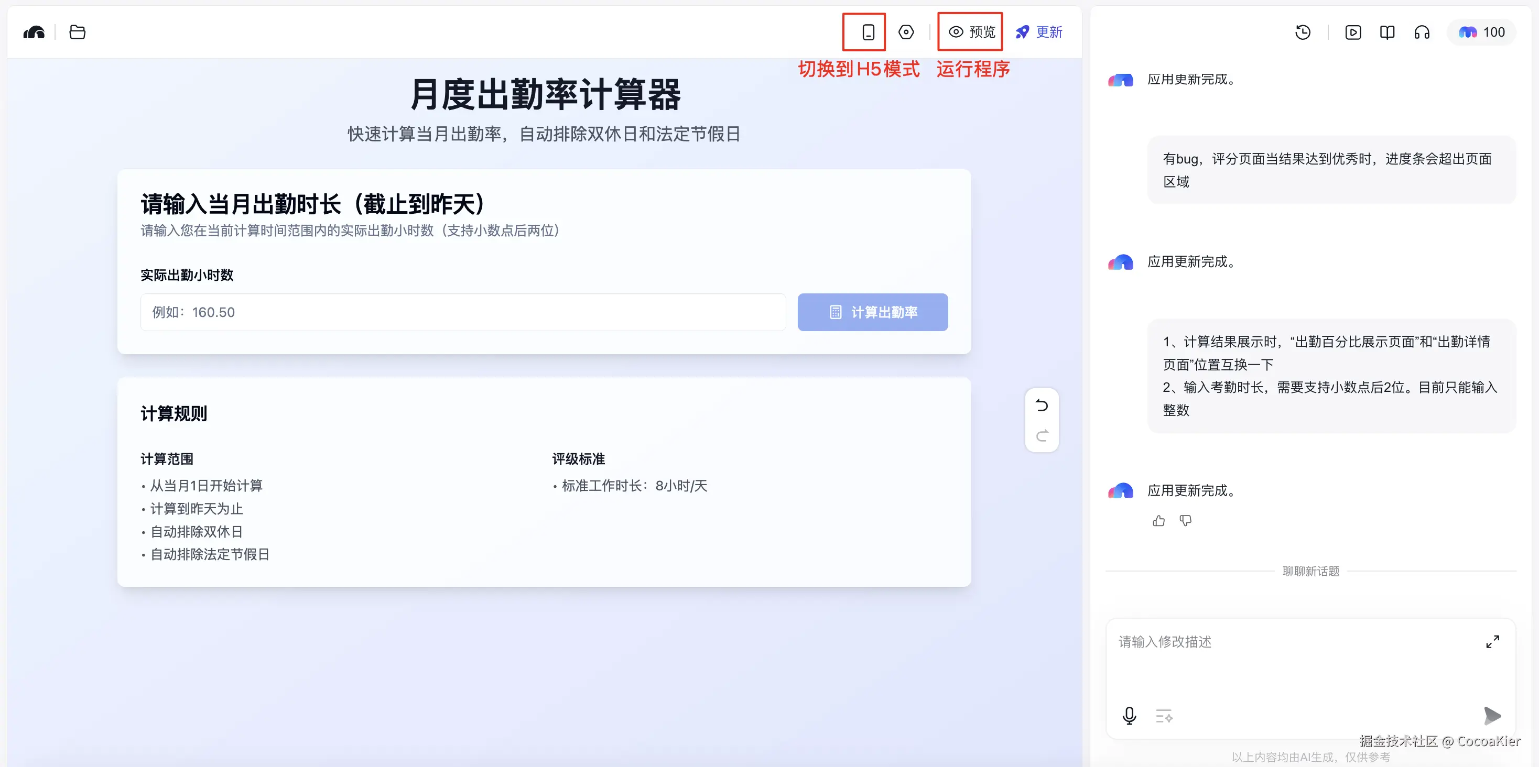Switch to H5 mobile preview mode

click(866, 31)
